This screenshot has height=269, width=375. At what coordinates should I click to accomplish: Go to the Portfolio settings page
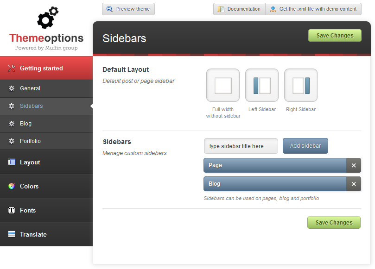point(30,141)
